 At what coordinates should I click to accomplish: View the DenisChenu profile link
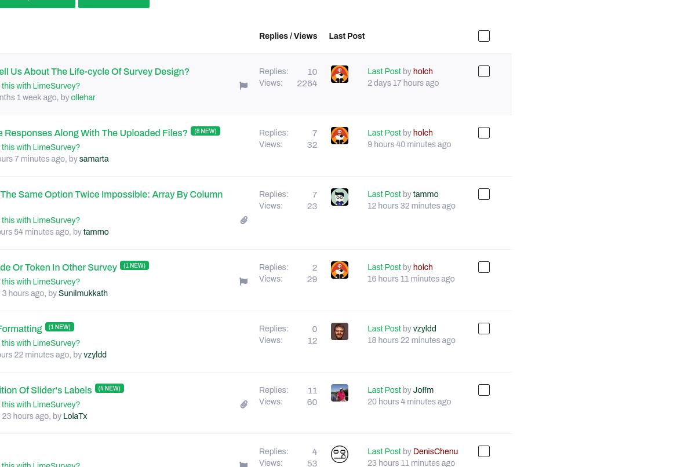tap(435, 451)
